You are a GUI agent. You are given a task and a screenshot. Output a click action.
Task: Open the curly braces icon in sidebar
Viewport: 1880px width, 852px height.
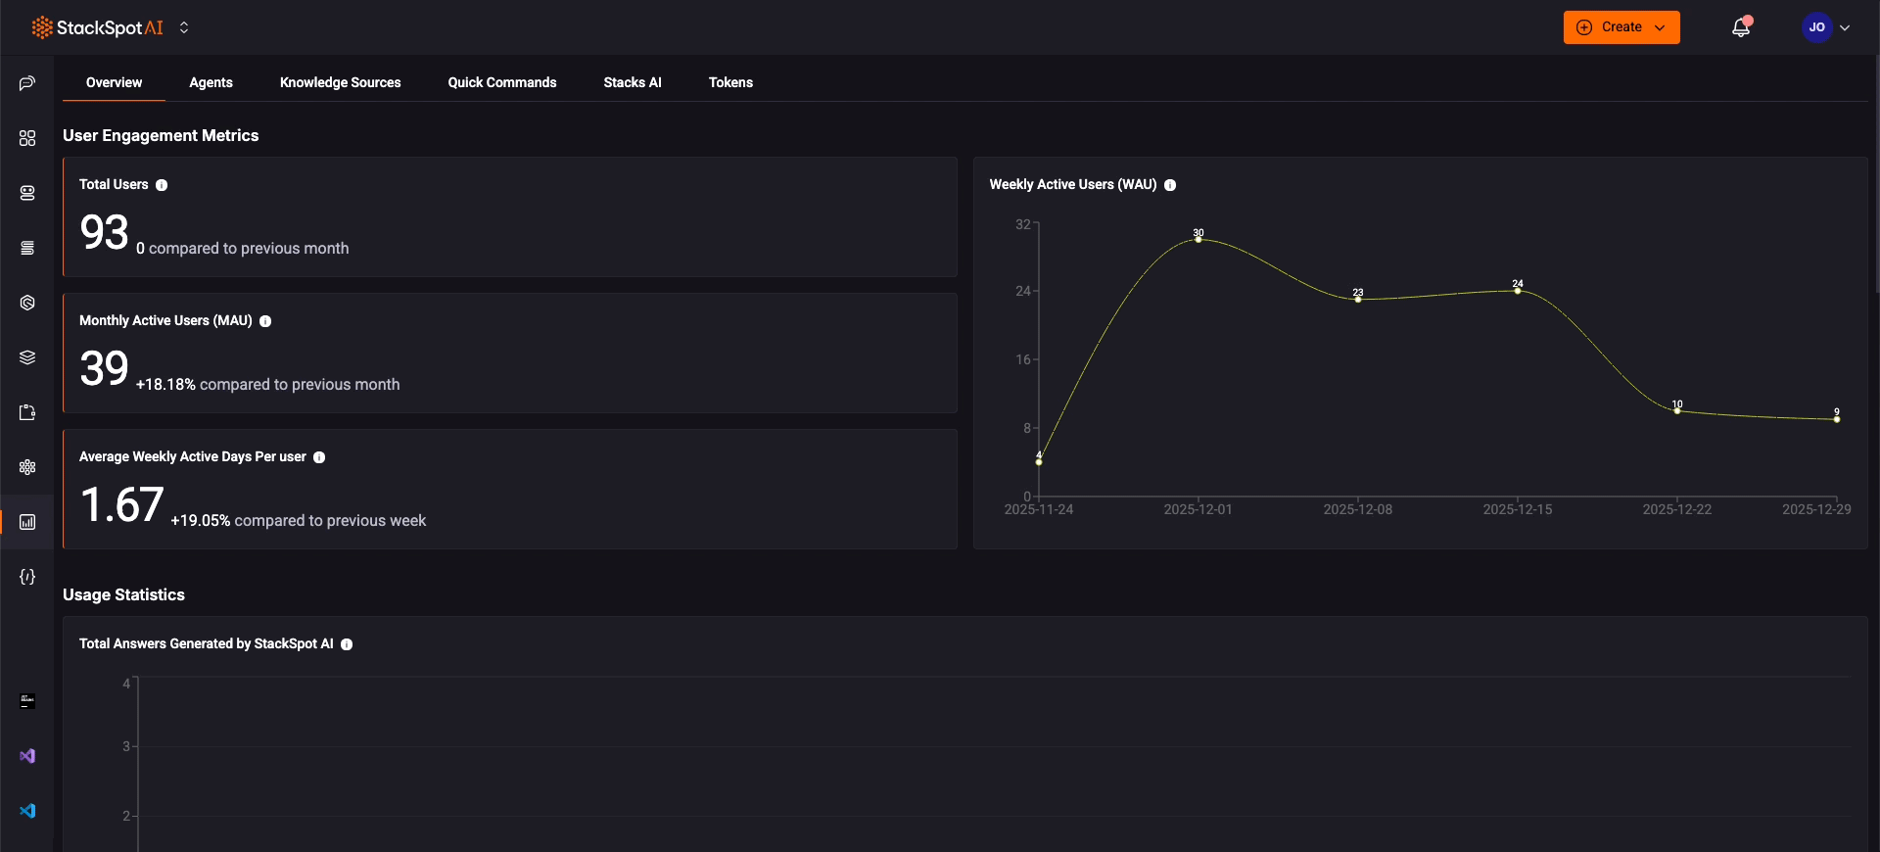(x=27, y=577)
